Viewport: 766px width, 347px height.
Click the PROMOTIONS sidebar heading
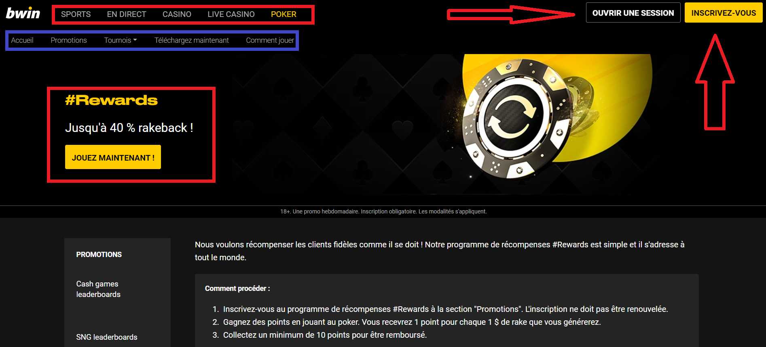click(x=99, y=255)
